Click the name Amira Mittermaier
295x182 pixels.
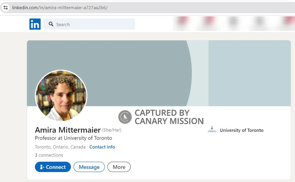coord(68,130)
